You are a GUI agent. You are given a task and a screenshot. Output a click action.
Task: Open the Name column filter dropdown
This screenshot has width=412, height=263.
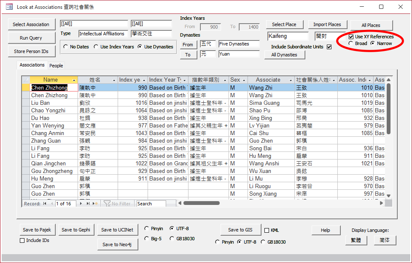tap(74, 80)
